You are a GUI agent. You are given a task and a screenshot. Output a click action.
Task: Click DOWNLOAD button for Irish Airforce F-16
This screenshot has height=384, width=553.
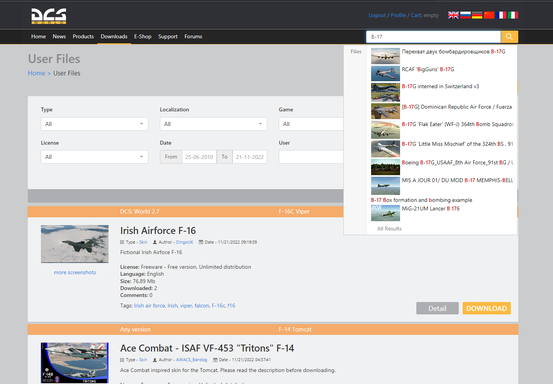point(487,308)
